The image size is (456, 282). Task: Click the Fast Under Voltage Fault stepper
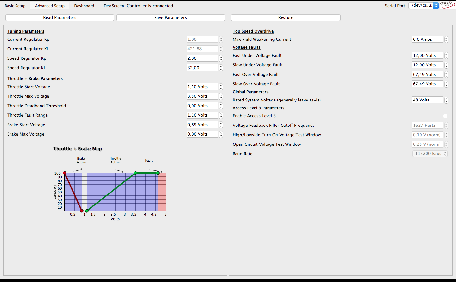pos(446,56)
